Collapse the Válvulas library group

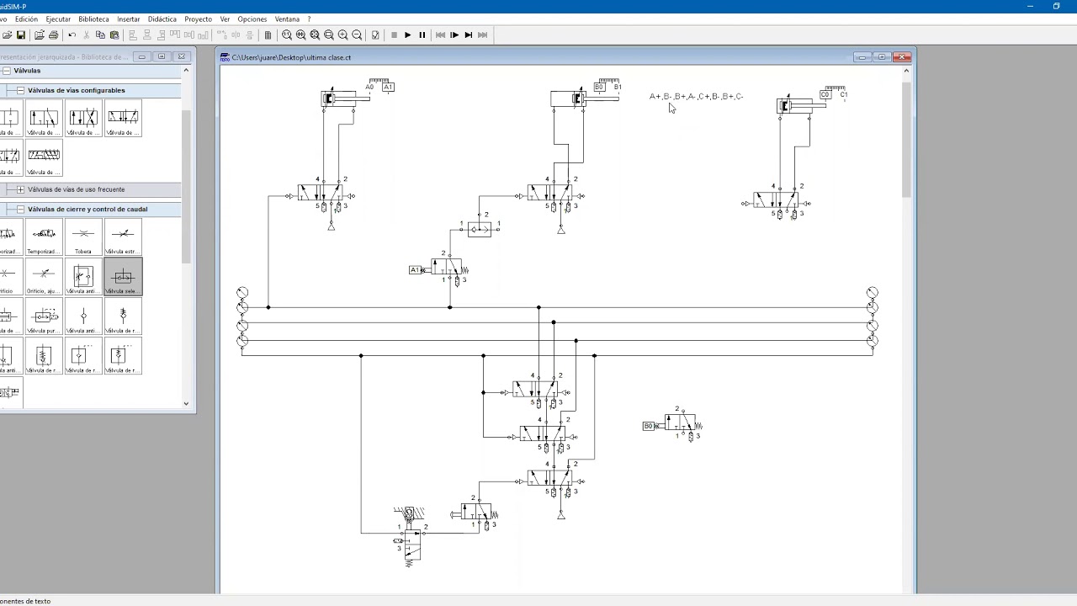(x=6, y=71)
